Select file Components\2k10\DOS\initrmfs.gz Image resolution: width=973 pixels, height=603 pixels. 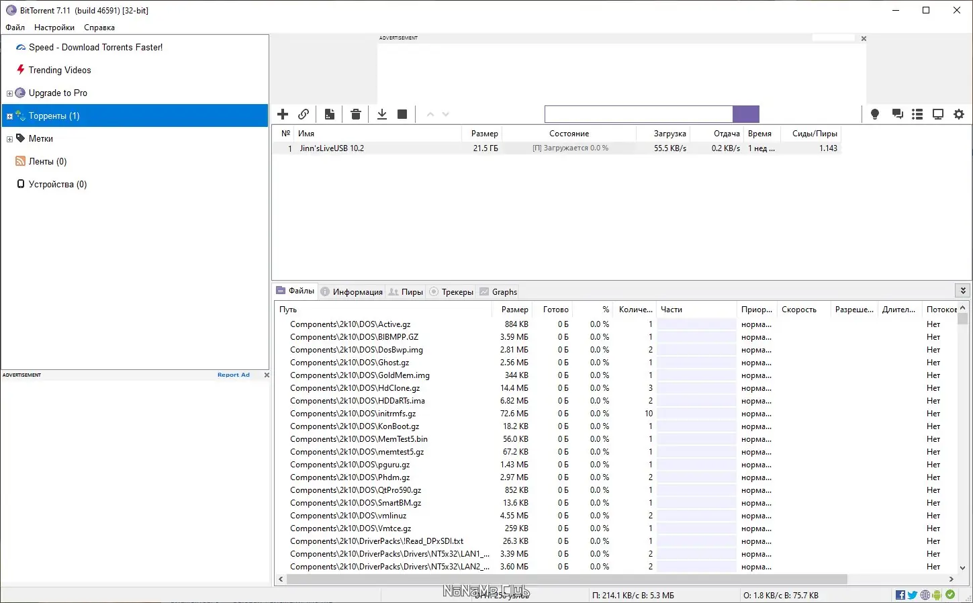point(353,414)
